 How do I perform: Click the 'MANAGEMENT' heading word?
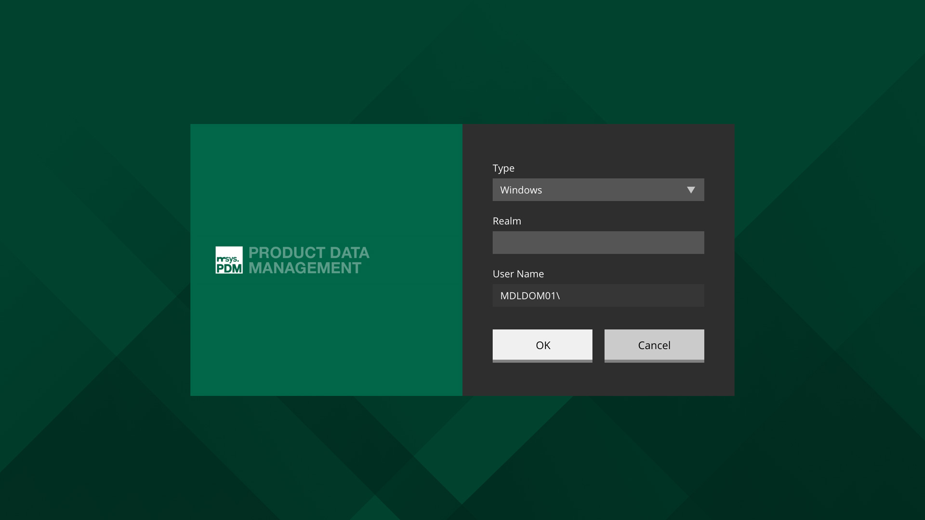pos(304,268)
